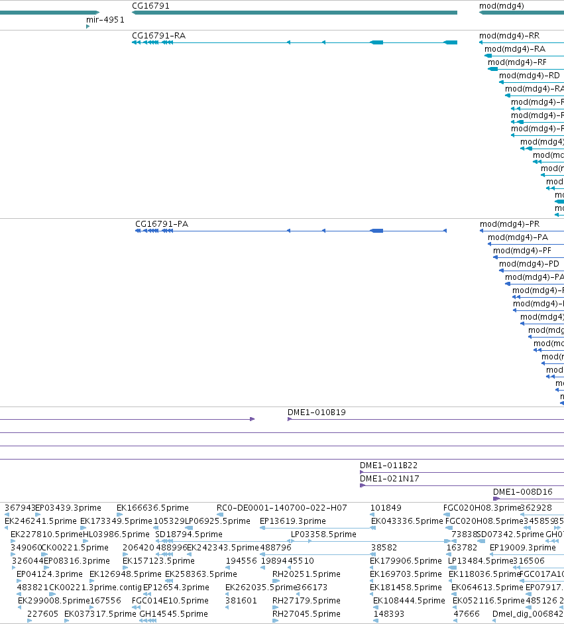
Task: Click the mod(mdg4)-PF protein label
Action: coord(522,251)
